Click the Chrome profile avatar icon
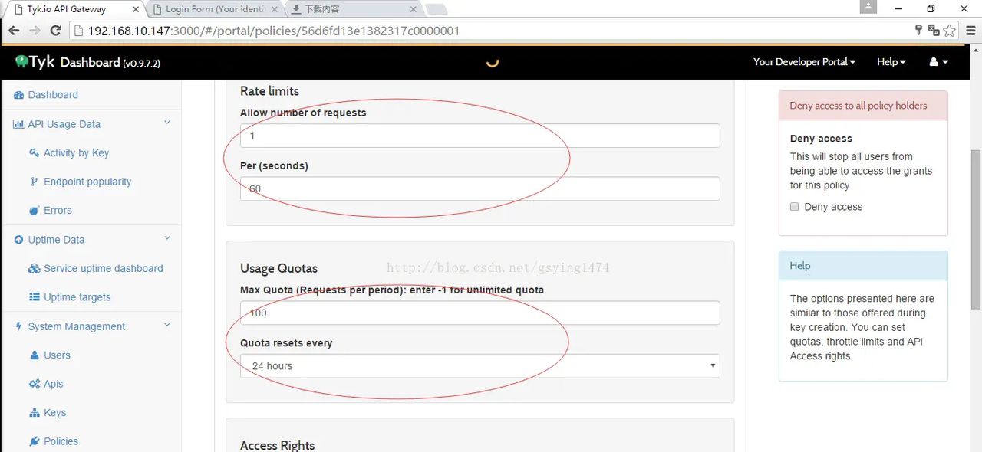Image resolution: width=982 pixels, height=452 pixels. pos(868,6)
